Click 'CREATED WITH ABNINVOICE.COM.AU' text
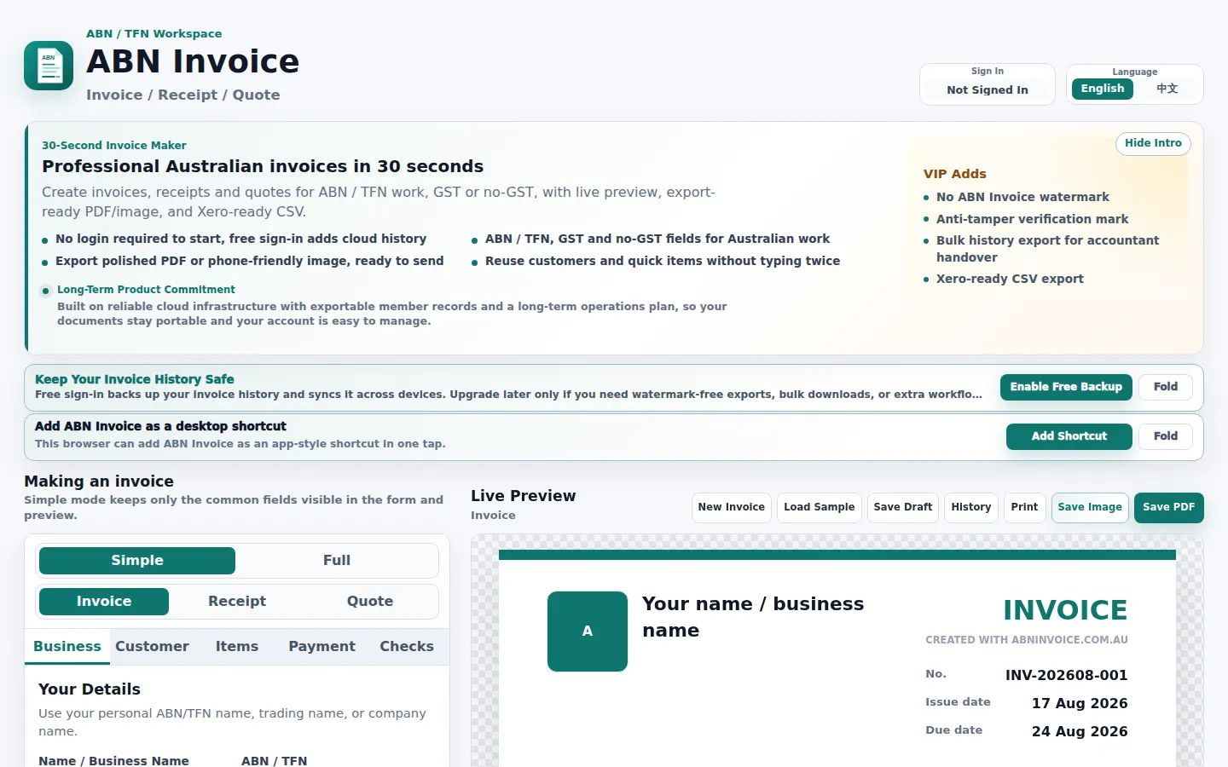1228x767 pixels. (1027, 640)
